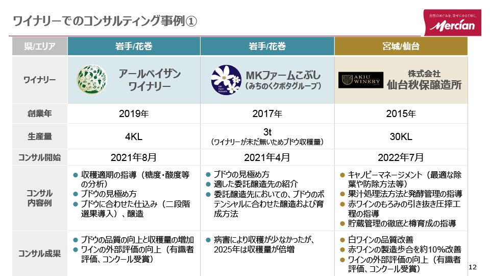This screenshot has width=490, height=276.
Task: Select the bullet 貯蔵管理の徹底と樽育成の指導
Action: click(402, 223)
